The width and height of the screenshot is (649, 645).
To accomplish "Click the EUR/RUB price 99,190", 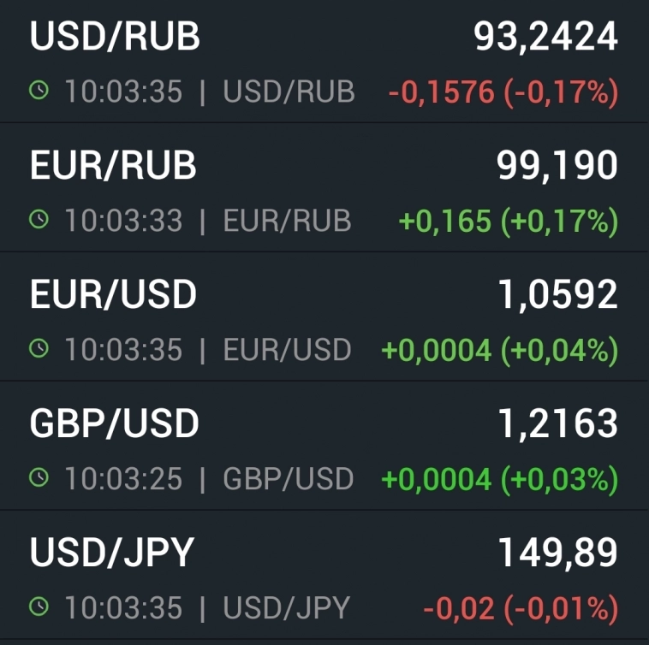I will (557, 166).
